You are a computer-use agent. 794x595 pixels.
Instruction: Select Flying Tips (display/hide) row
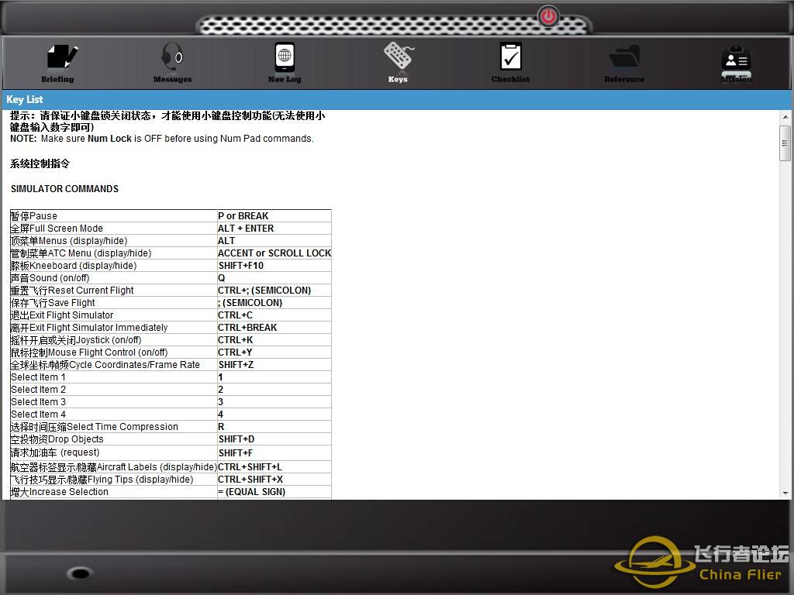pyautogui.click(x=171, y=480)
